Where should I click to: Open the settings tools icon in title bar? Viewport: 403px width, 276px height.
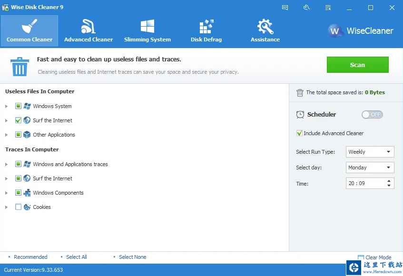point(306,8)
